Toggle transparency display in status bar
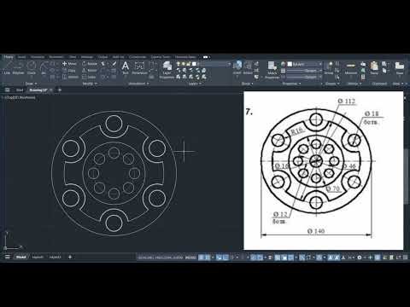Screen dimensions: 410x307 click(278, 258)
